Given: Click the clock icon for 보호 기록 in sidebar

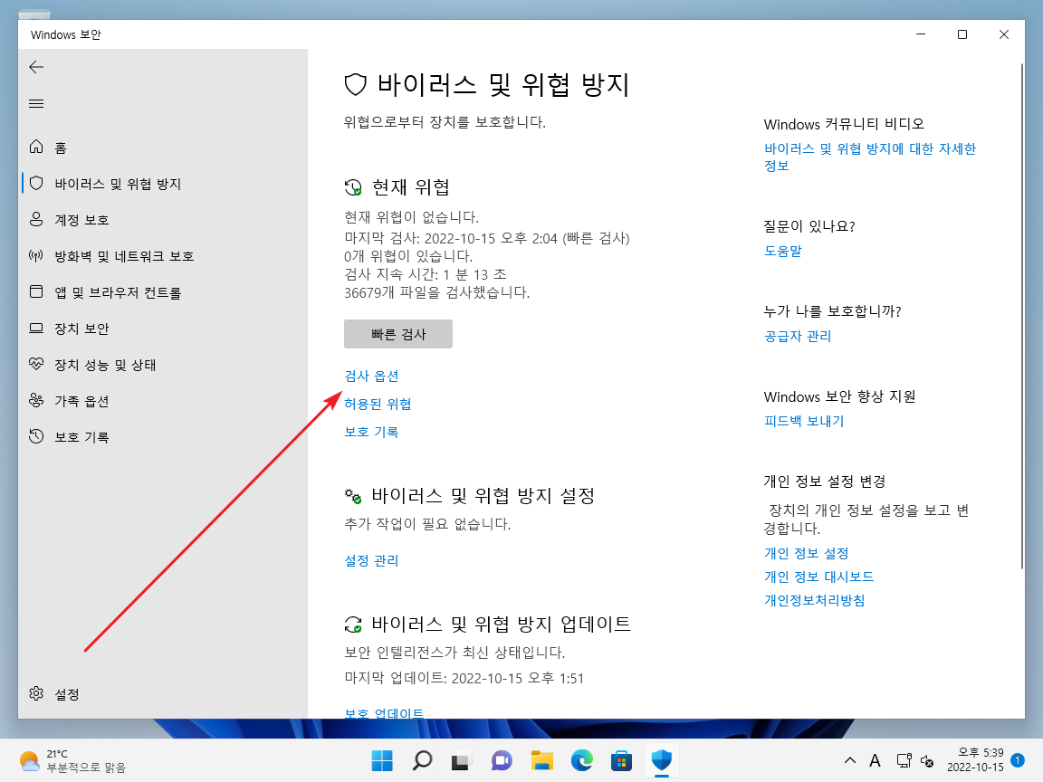Looking at the screenshot, I should coord(36,436).
